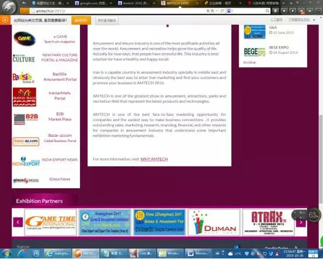The width and height of the screenshot is (323, 259).
Task: Follow the WHY AMTECH link
Action: tap(154, 159)
